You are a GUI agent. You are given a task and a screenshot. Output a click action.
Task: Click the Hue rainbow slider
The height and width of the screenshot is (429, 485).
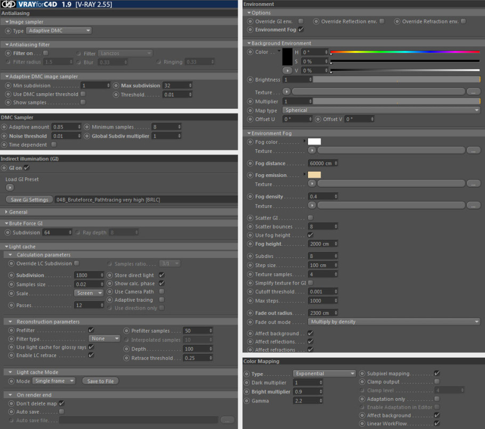[x=405, y=52]
